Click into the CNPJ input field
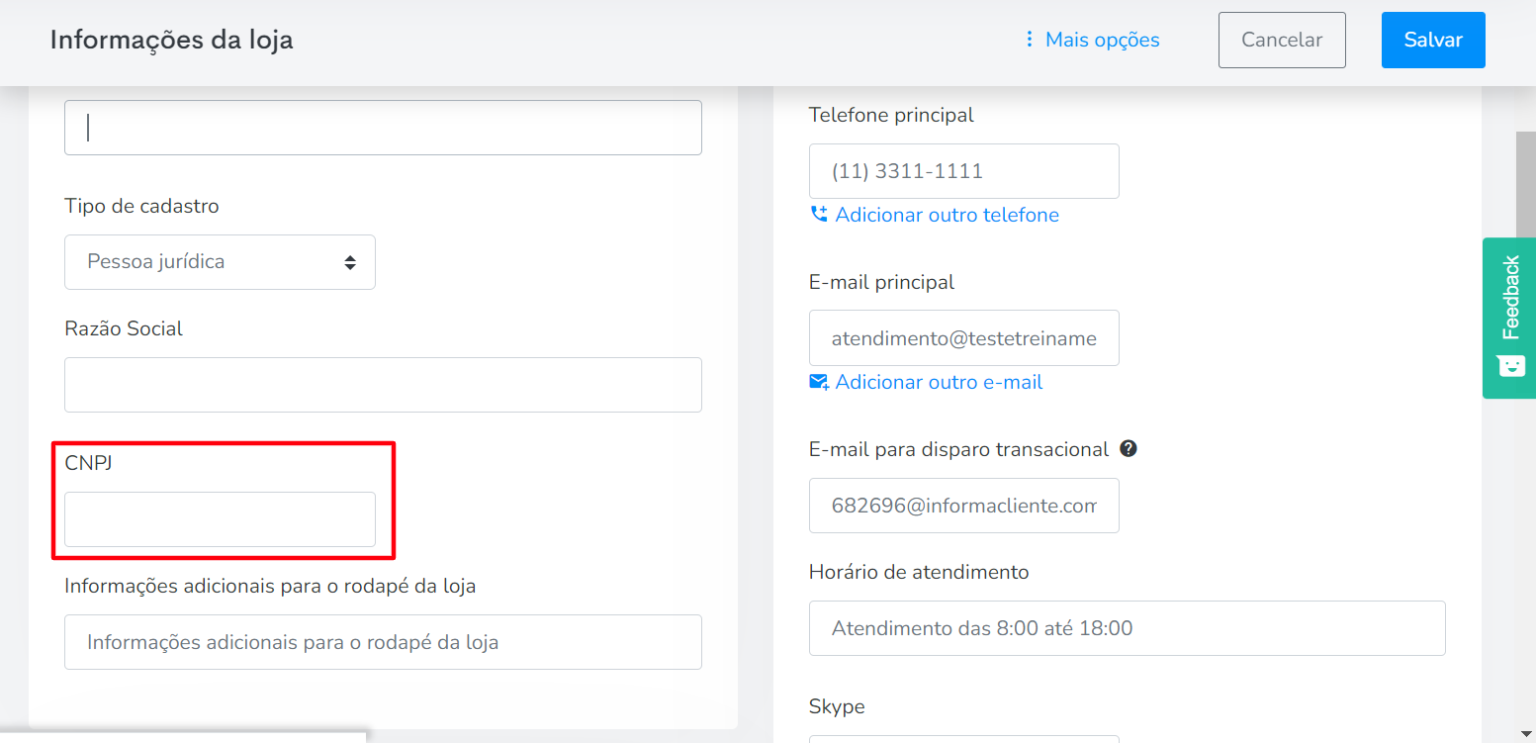 (x=220, y=519)
